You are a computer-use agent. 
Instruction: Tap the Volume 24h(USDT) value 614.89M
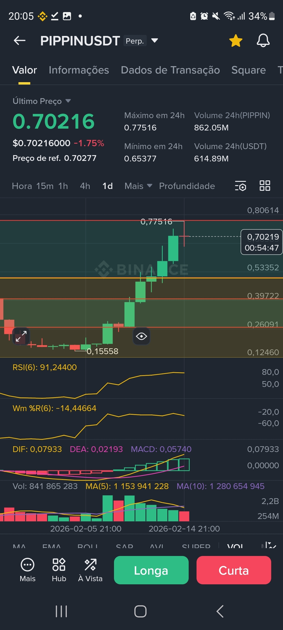211,159
